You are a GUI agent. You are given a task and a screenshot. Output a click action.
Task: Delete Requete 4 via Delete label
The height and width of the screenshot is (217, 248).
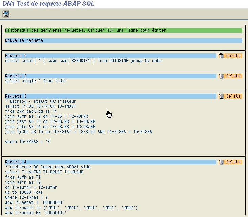coord(233,162)
